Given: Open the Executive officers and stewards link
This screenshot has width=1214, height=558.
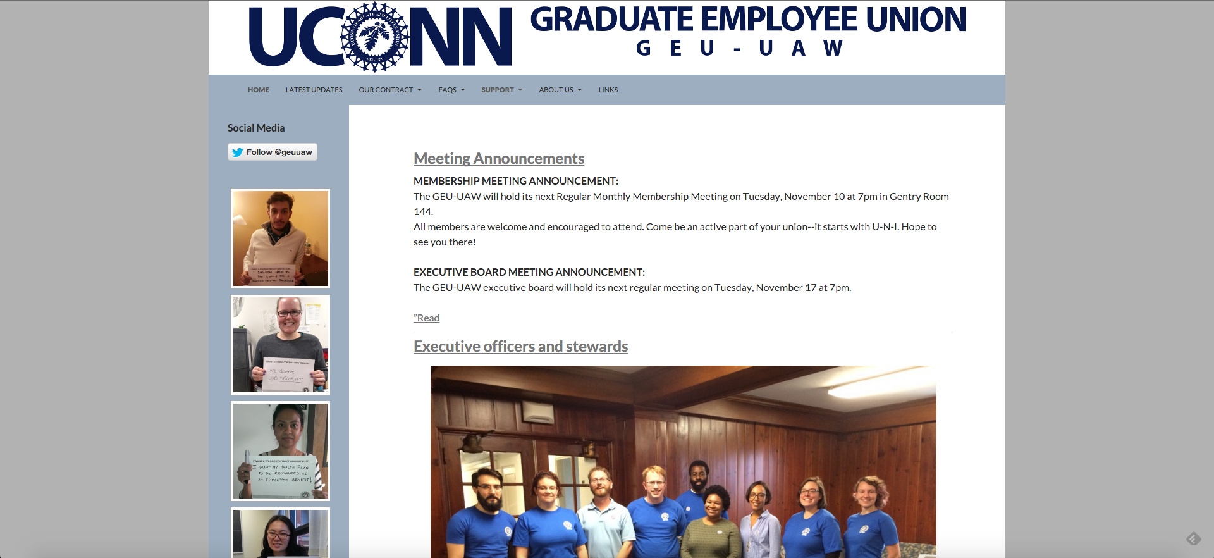Looking at the screenshot, I should point(520,346).
